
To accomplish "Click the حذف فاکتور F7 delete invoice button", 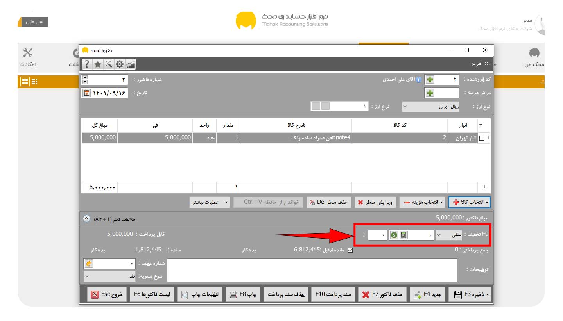I will click(x=383, y=294).
